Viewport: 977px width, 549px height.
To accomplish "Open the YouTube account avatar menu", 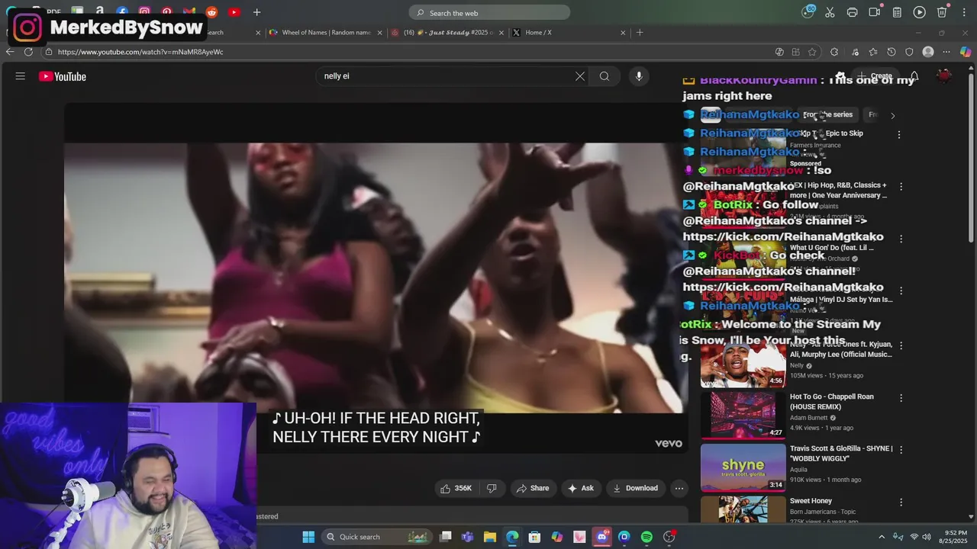I will coord(944,76).
